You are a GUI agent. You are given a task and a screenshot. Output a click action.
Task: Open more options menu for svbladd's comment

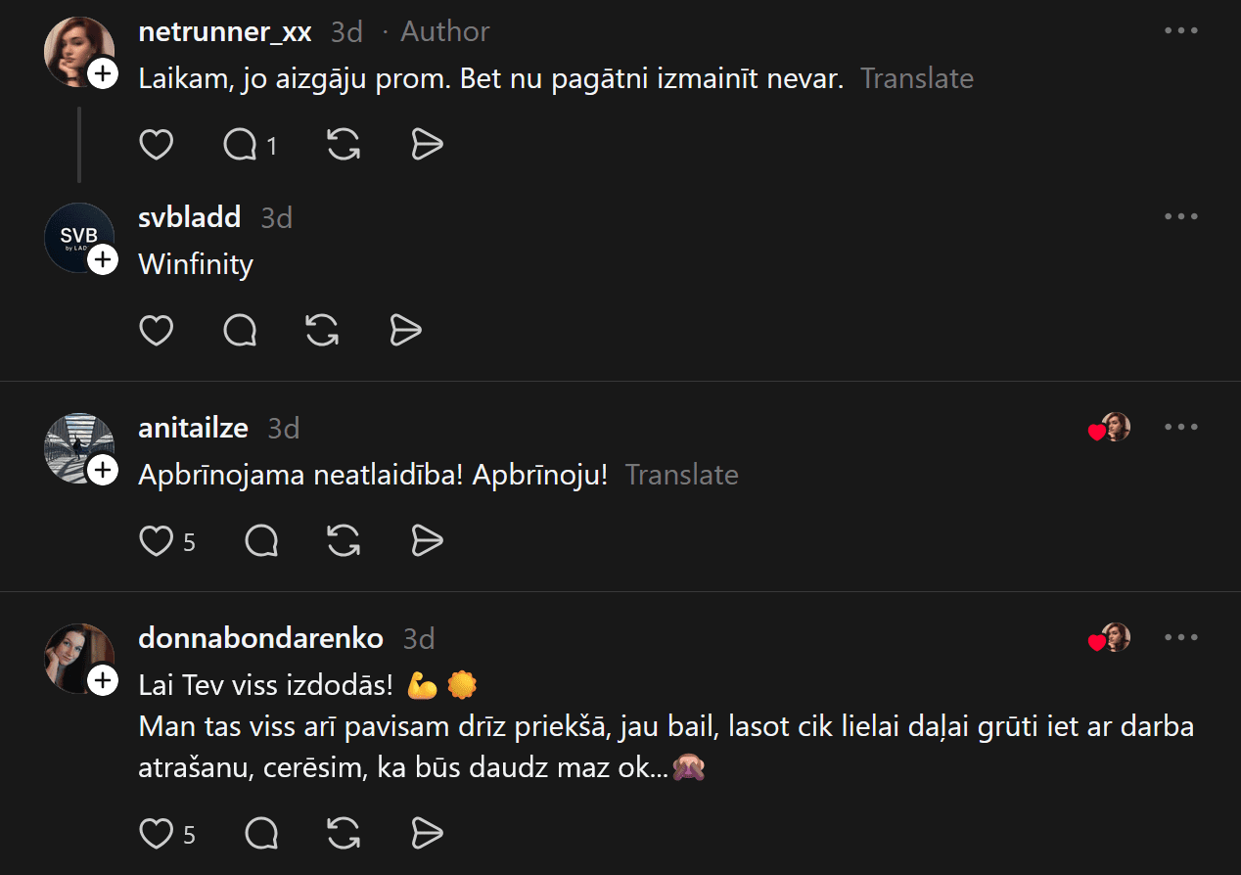(1181, 216)
